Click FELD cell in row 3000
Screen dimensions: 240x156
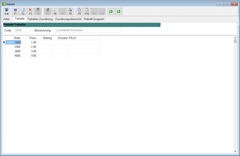(x=84, y=51)
